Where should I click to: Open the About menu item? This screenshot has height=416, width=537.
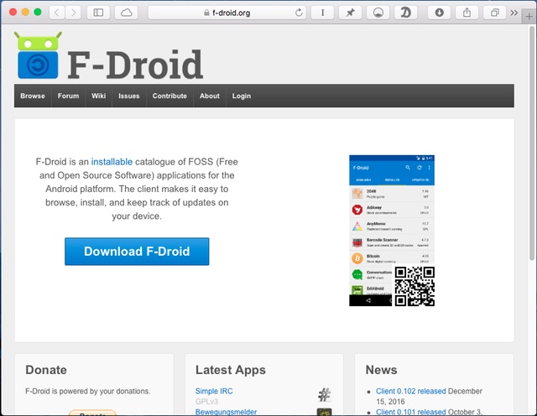pyautogui.click(x=209, y=96)
